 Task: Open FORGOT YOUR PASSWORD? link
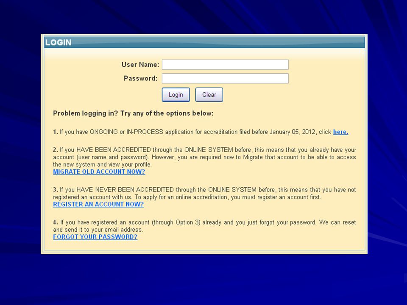click(x=95, y=237)
